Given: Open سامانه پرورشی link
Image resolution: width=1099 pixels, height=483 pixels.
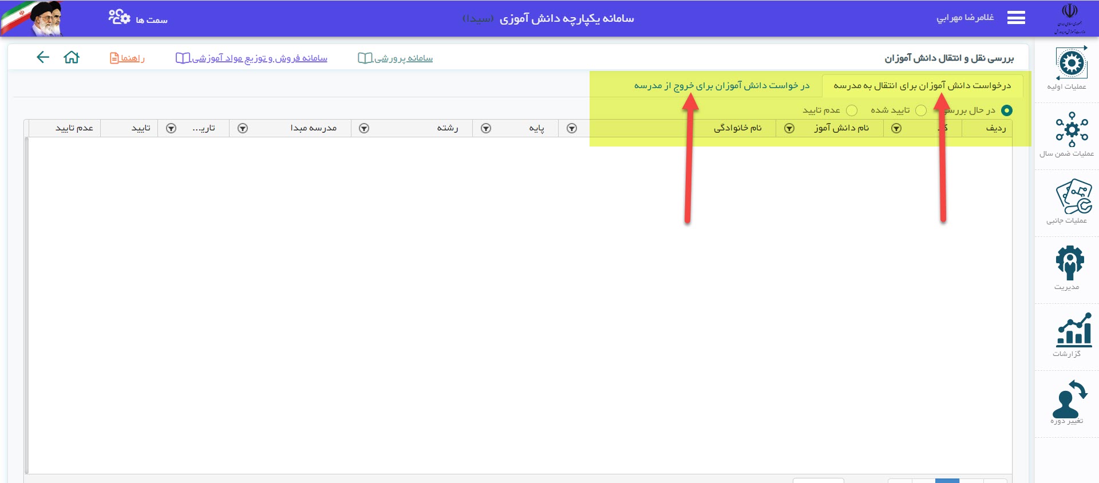Looking at the screenshot, I should 396,58.
